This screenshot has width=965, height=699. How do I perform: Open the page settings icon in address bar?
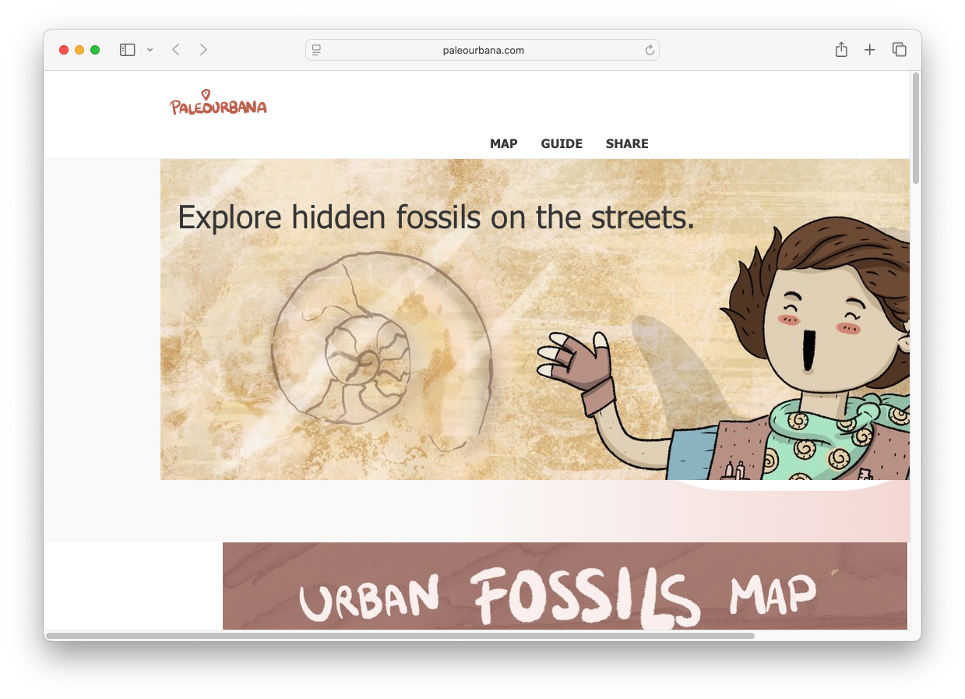pos(317,50)
